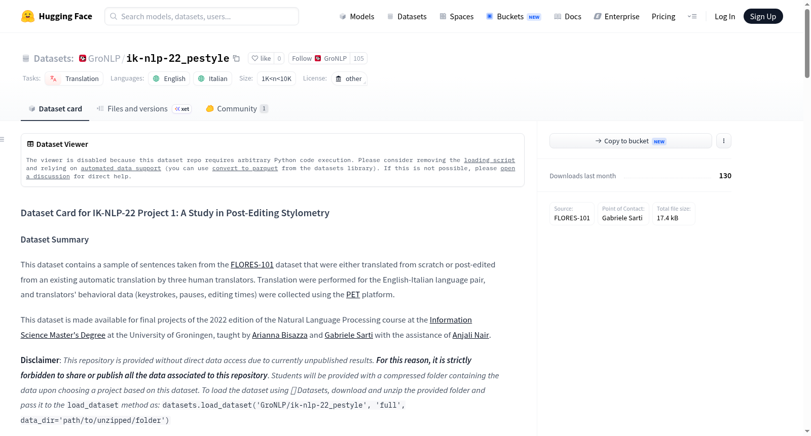Click the 'other' license tag

[349, 78]
